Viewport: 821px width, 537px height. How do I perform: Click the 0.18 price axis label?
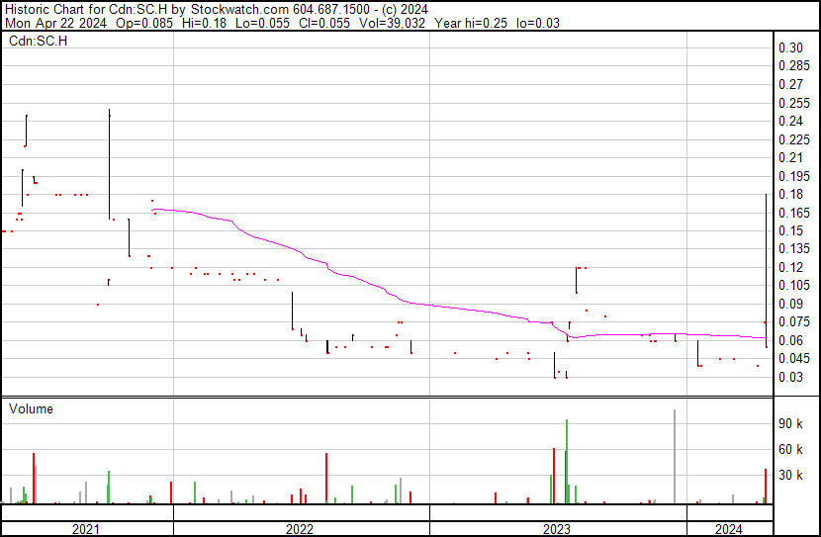(x=790, y=194)
